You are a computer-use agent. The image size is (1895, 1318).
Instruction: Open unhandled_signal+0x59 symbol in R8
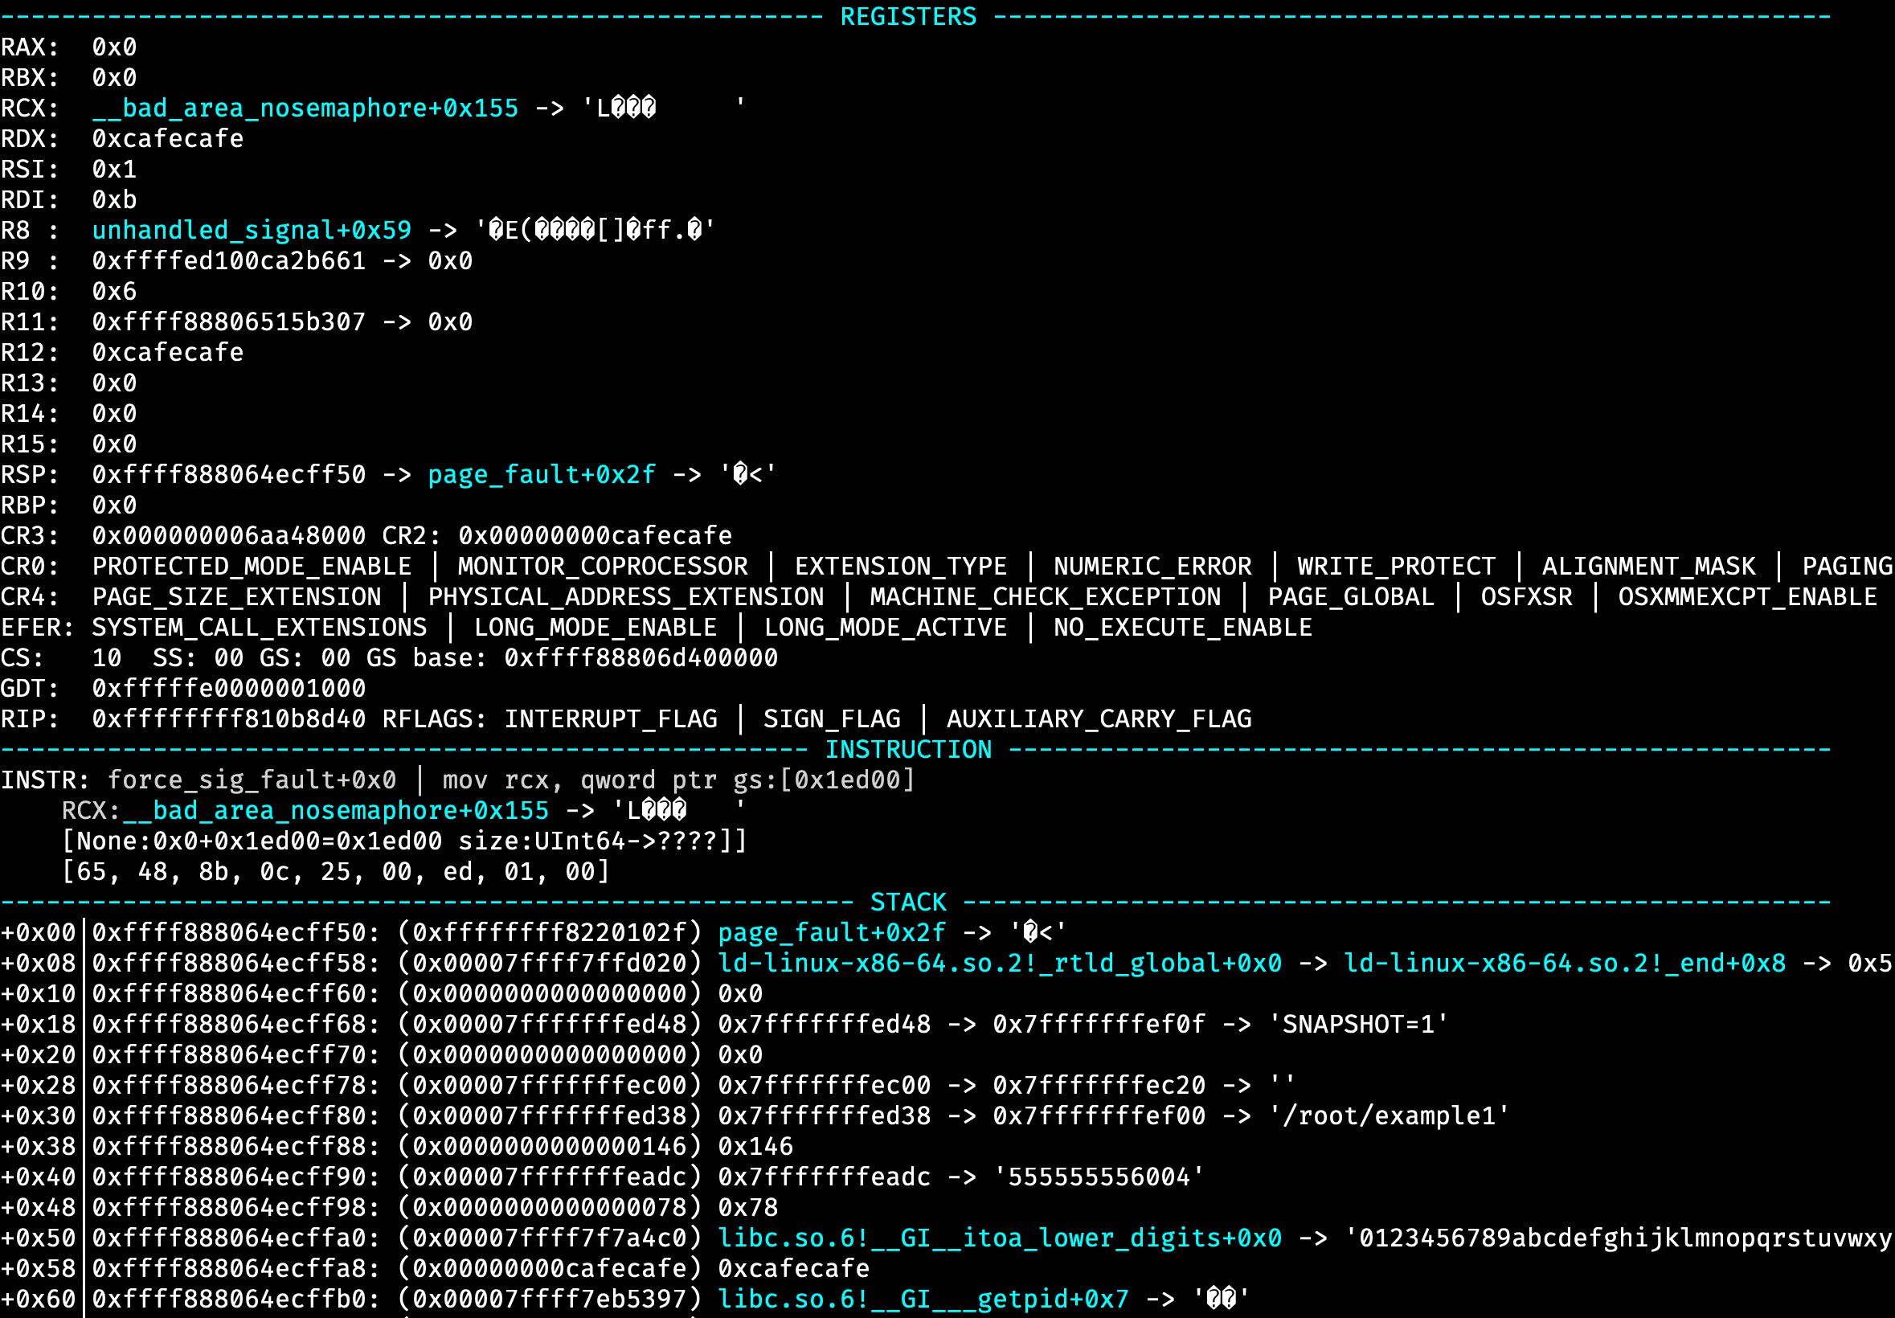(x=252, y=229)
